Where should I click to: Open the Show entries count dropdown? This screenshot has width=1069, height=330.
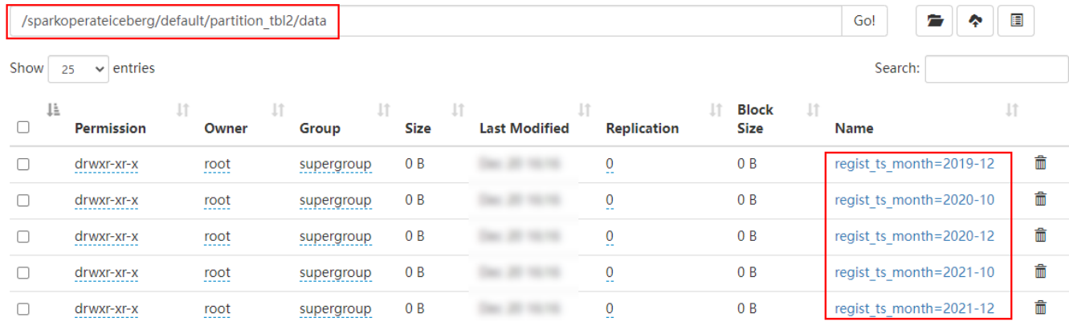tap(78, 69)
